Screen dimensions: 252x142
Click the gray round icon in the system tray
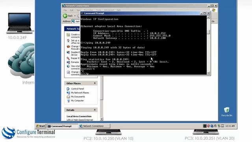[x=215, y=126]
